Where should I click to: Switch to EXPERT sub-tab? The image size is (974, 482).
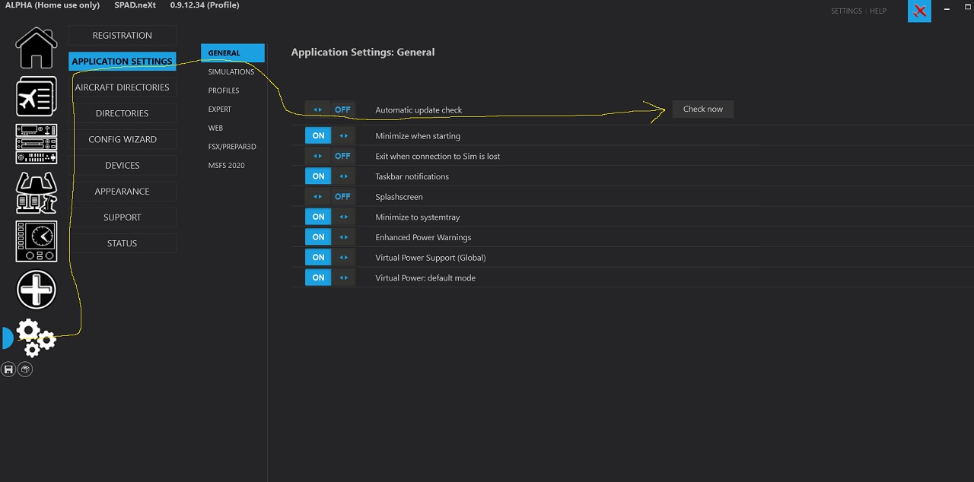coord(220,109)
